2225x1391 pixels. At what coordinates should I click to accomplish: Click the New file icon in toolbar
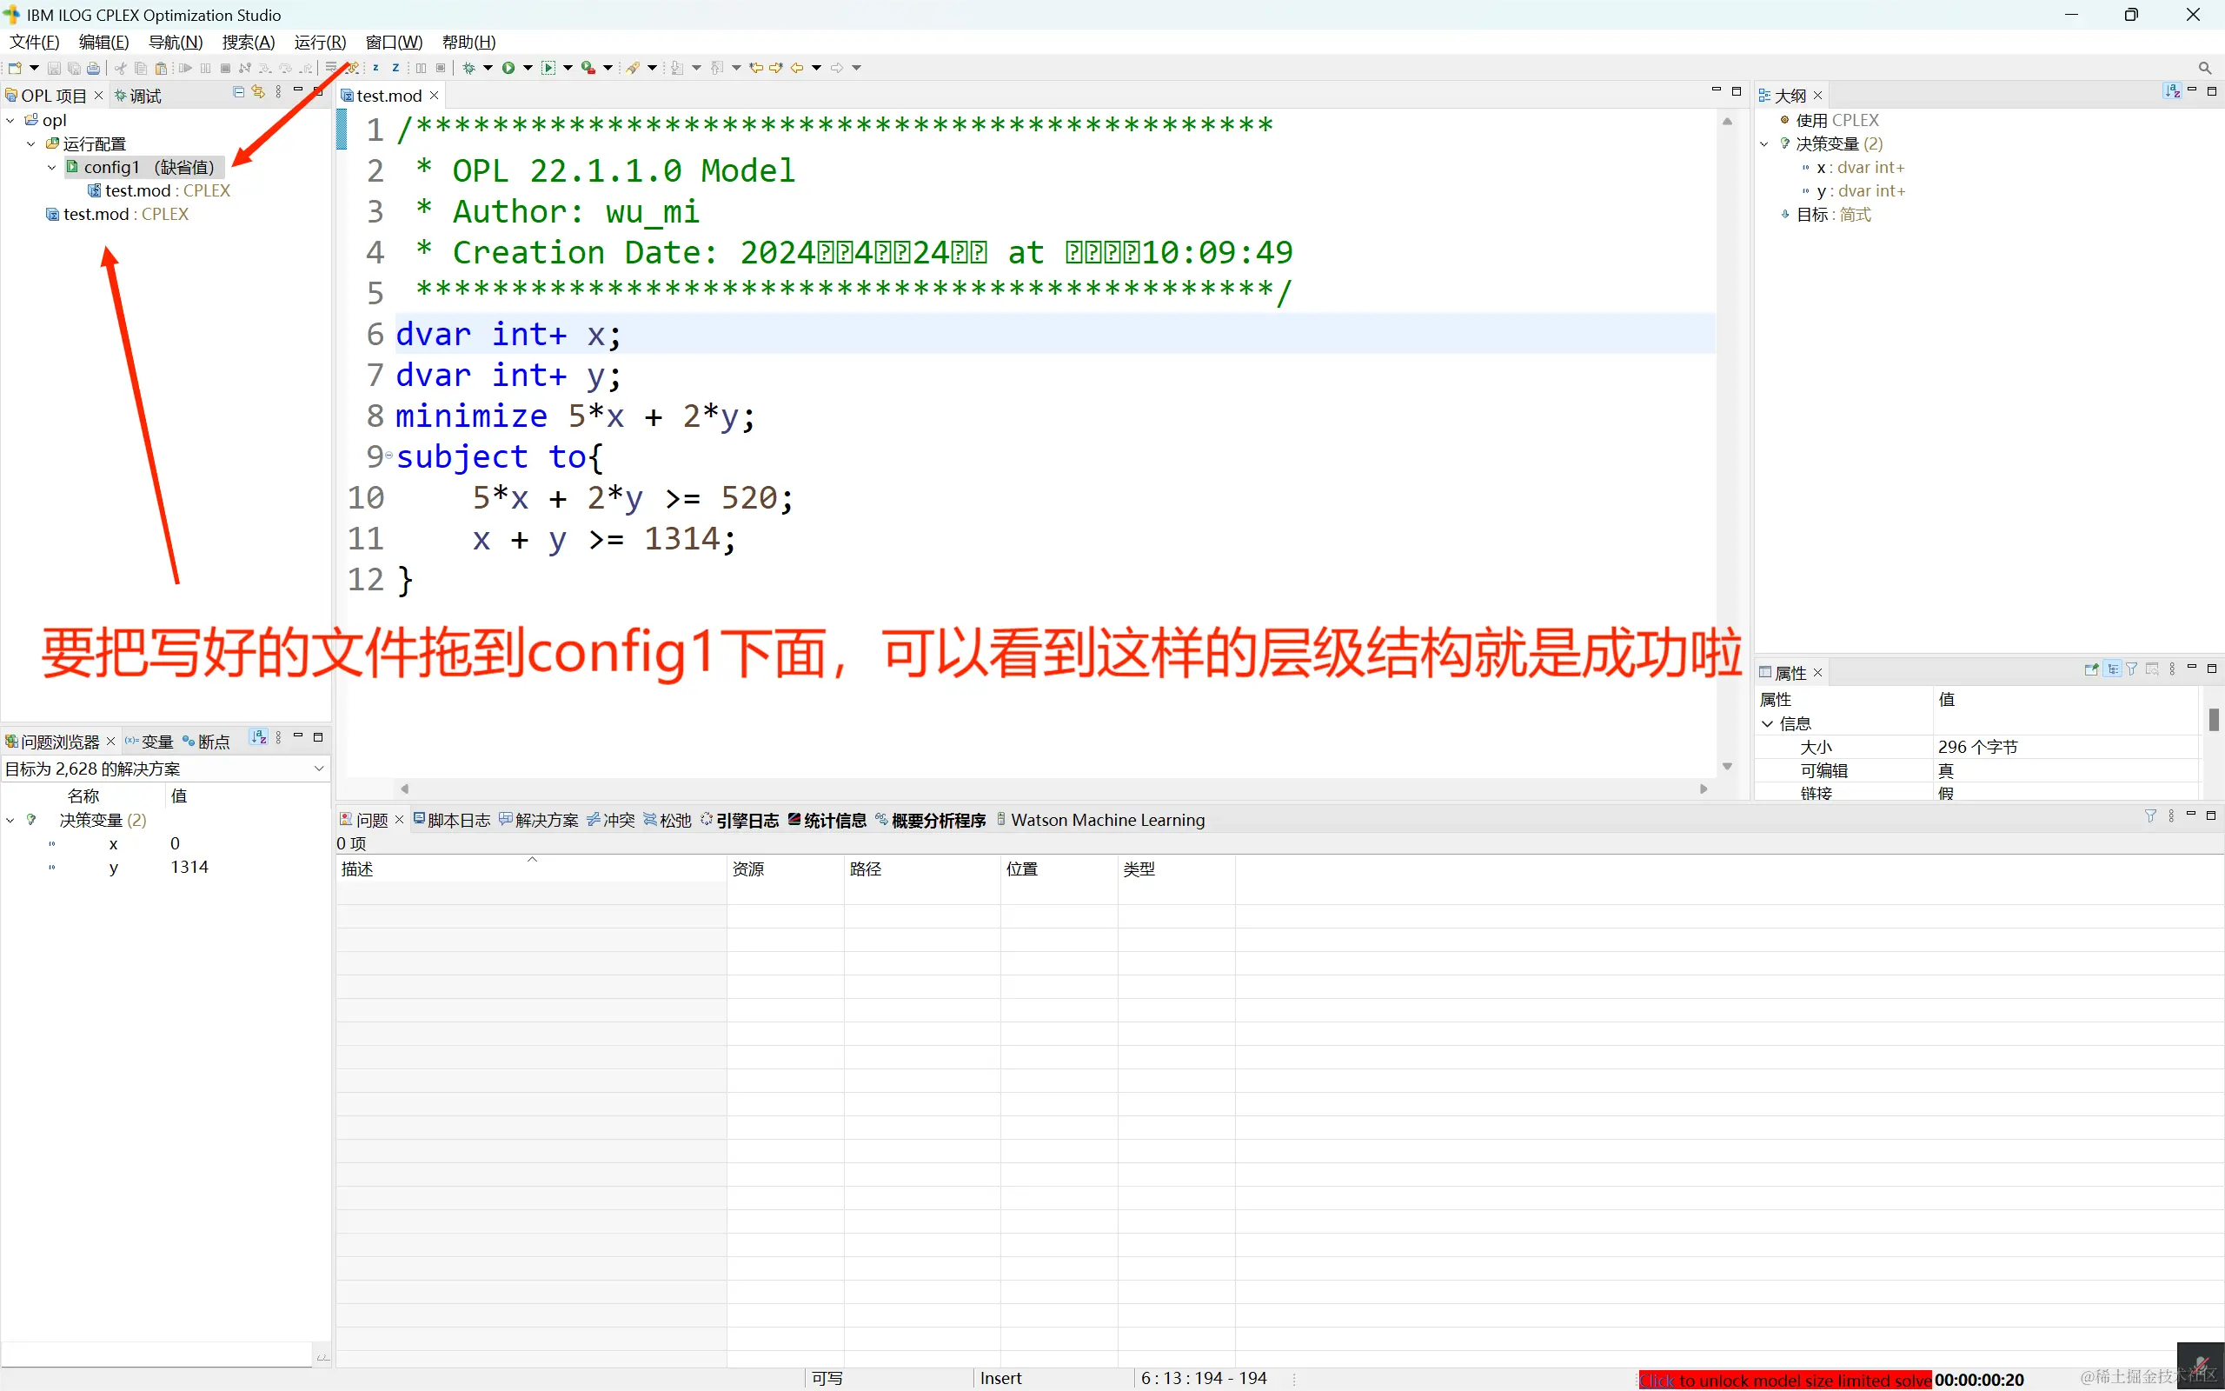pyautogui.click(x=15, y=68)
